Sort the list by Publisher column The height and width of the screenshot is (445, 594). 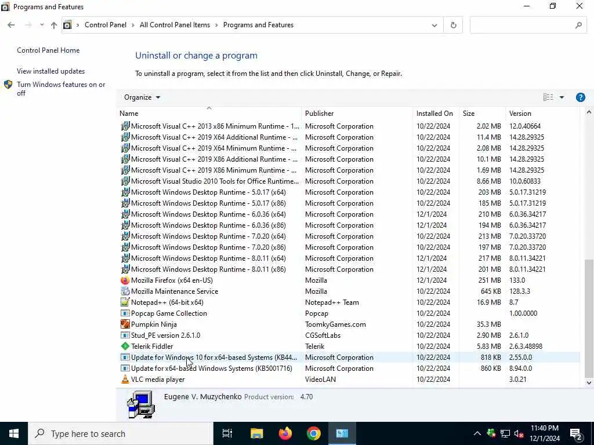click(x=357, y=113)
